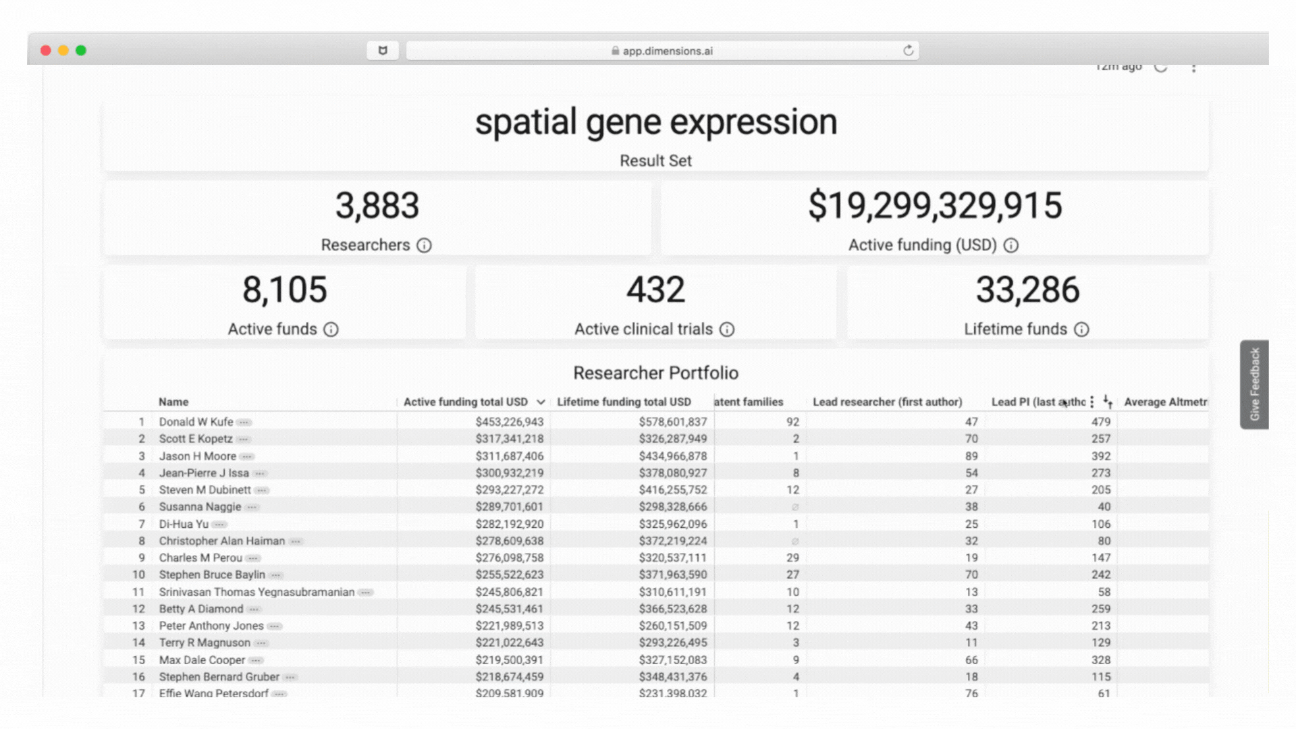The width and height of the screenshot is (1296, 729).
Task: Reload the page via the address bar icon
Action: [x=908, y=51]
